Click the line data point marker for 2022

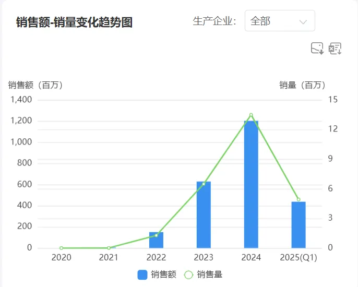[x=156, y=235]
